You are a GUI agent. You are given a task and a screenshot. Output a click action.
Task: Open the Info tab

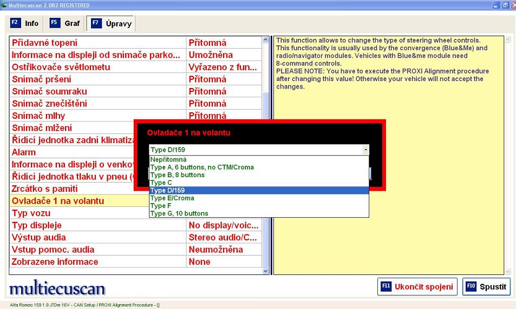pyautogui.click(x=24, y=23)
